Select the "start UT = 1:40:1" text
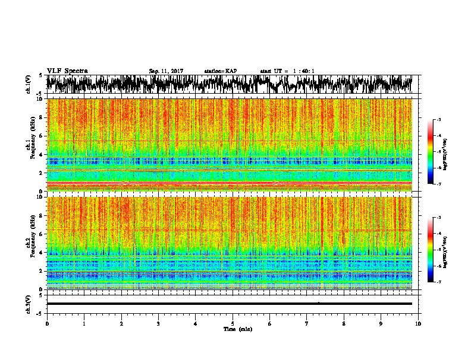471x363 pixels. 287,71
